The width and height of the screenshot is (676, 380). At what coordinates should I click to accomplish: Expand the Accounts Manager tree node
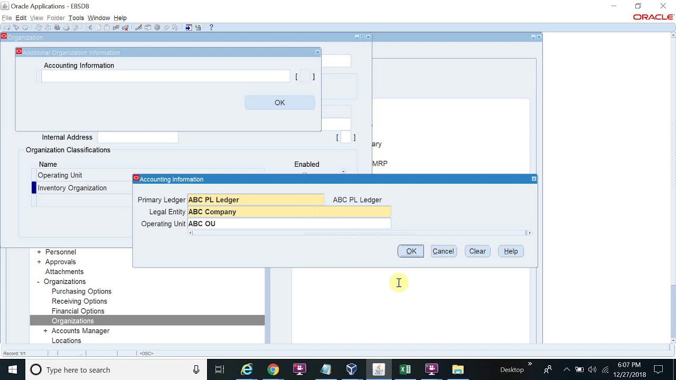(45, 331)
